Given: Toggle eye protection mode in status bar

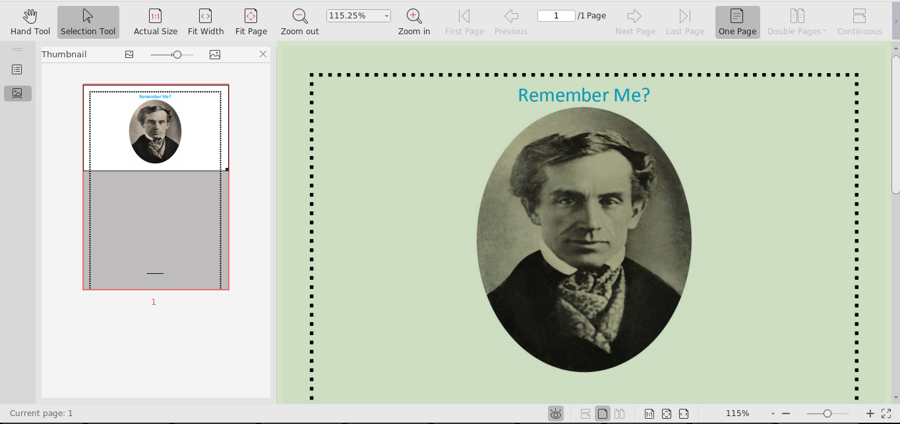Looking at the screenshot, I should coord(556,413).
